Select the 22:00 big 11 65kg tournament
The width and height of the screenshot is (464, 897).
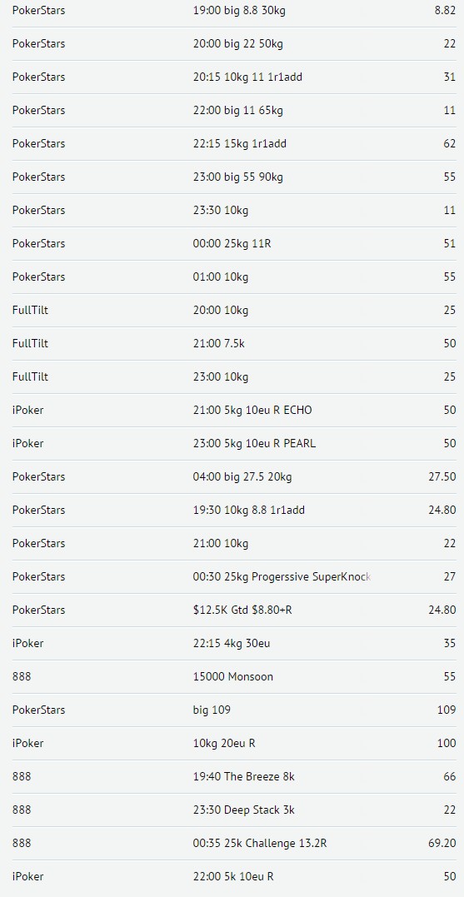(232, 110)
